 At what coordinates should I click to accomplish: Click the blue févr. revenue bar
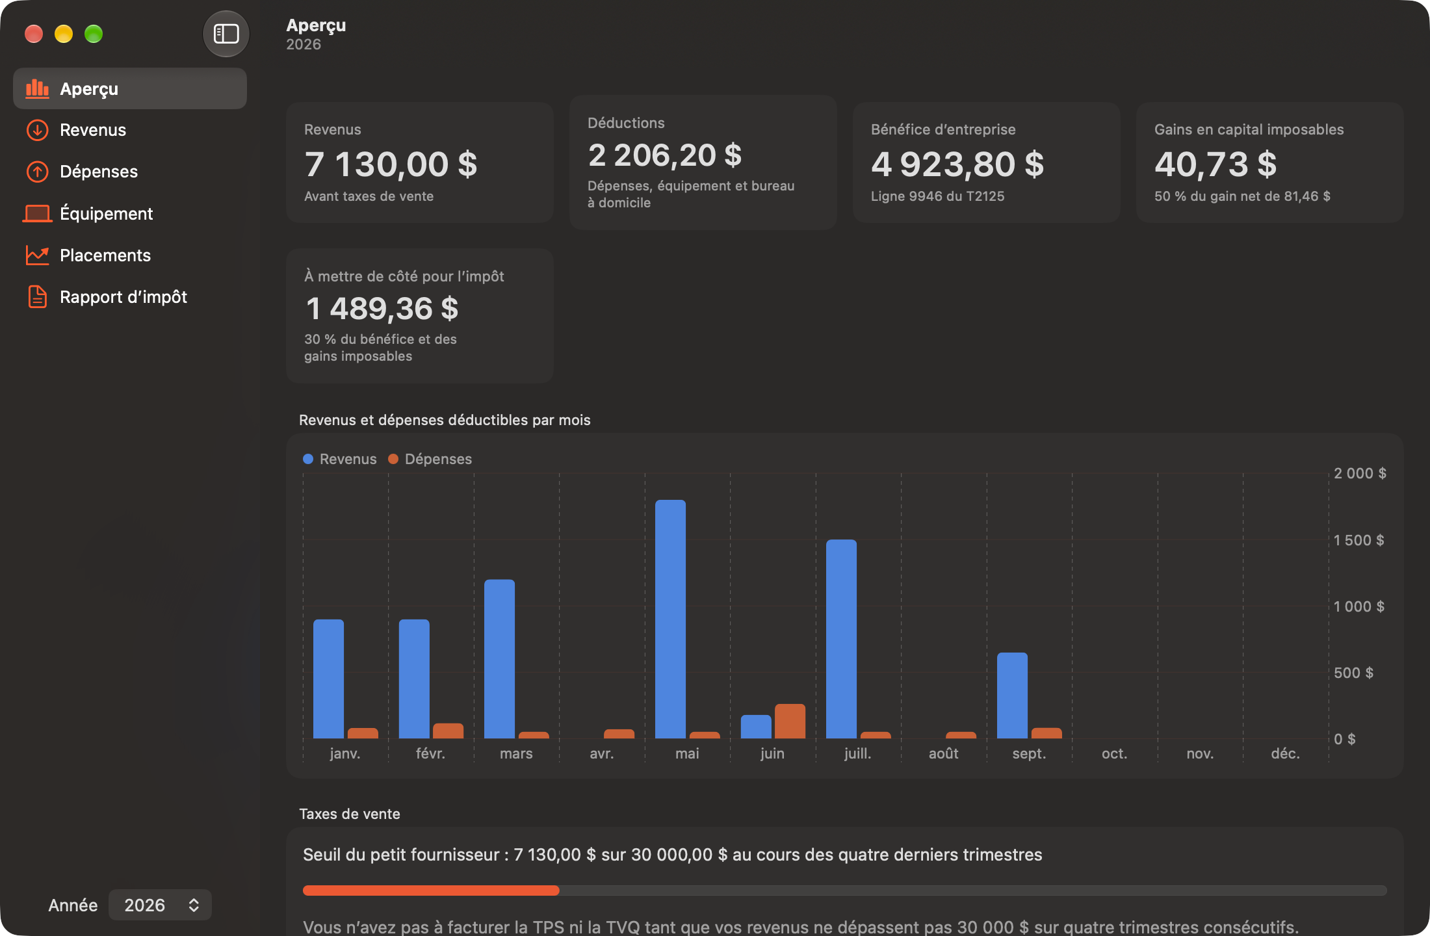coord(414,679)
